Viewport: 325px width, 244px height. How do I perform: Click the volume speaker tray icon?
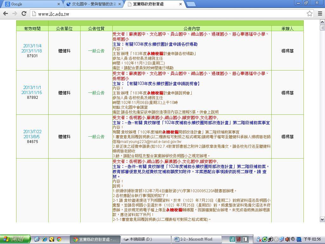coord(287,239)
